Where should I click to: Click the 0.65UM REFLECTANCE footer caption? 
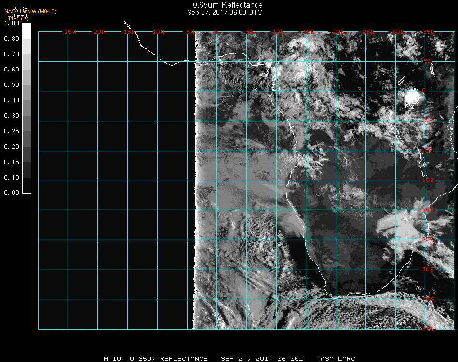[x=169, y=359]
